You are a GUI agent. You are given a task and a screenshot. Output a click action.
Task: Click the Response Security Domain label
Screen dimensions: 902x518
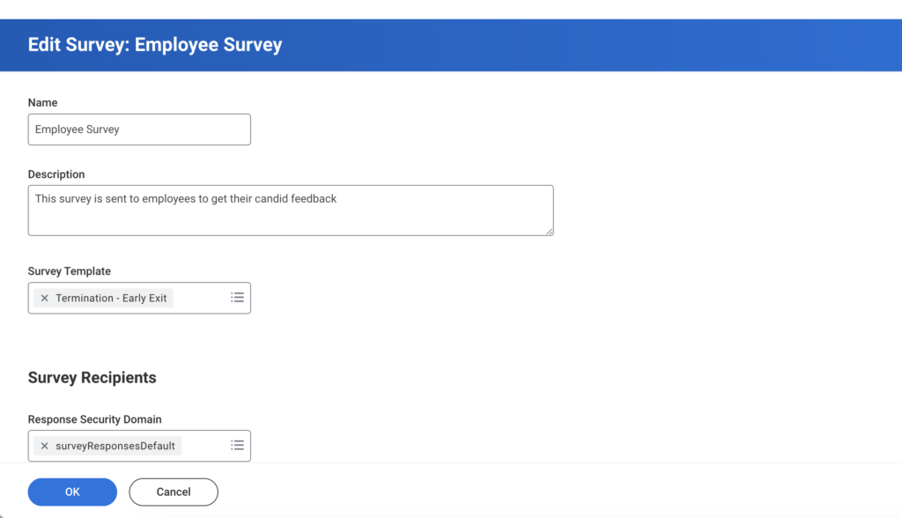(95, 419)
